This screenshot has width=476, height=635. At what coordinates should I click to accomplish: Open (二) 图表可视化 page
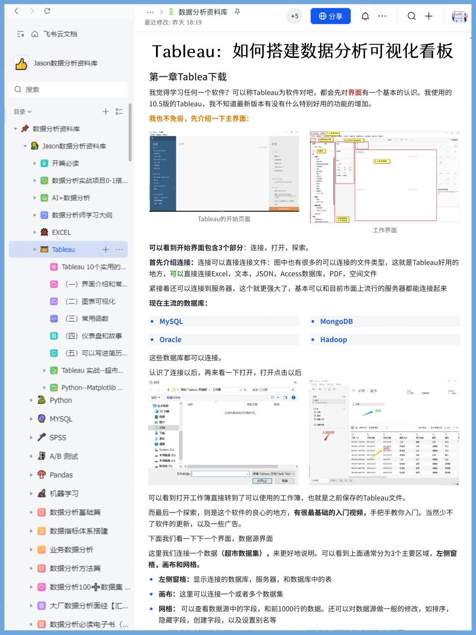(90, 301)
